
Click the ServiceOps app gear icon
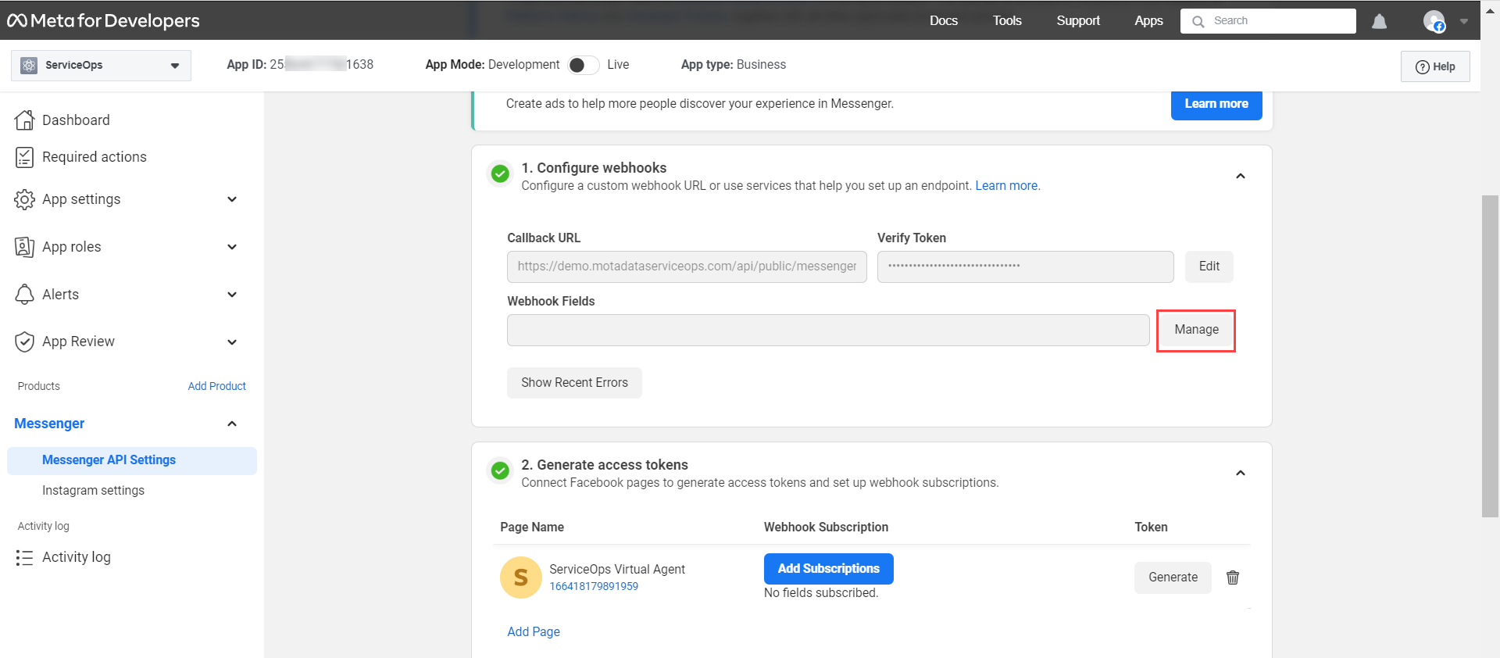pyautogui.click(x=29, y=66)
